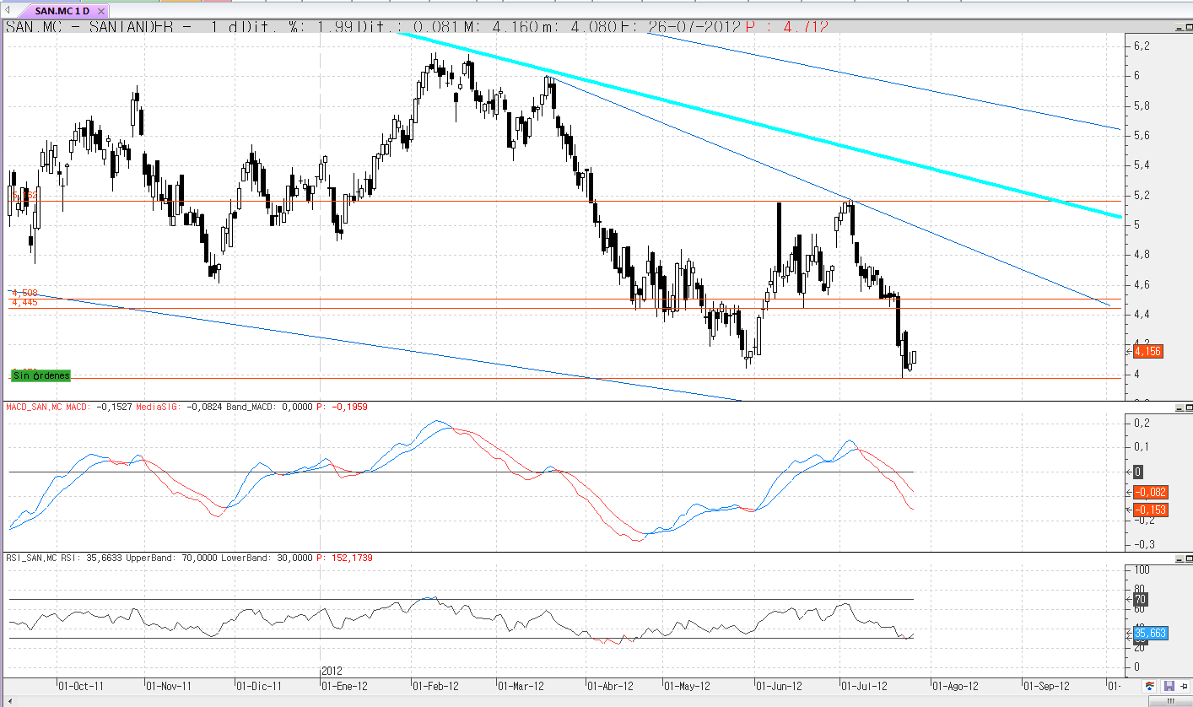Click the green 'Sin órdenes' label
1193x707 pixels.
point(41,375)
